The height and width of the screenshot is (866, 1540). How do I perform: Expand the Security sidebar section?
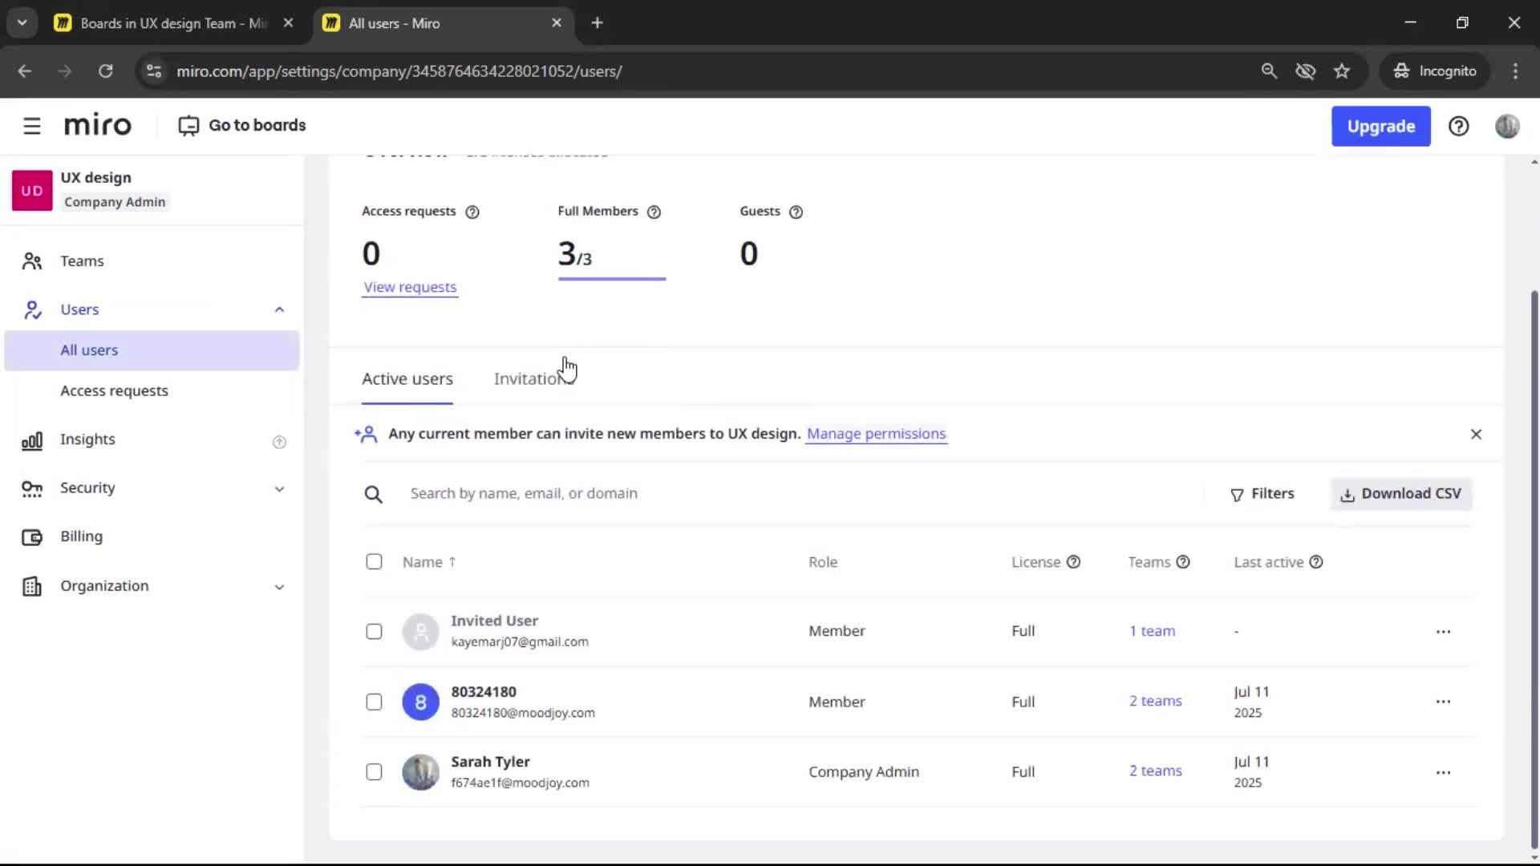[x=279, y=488]
